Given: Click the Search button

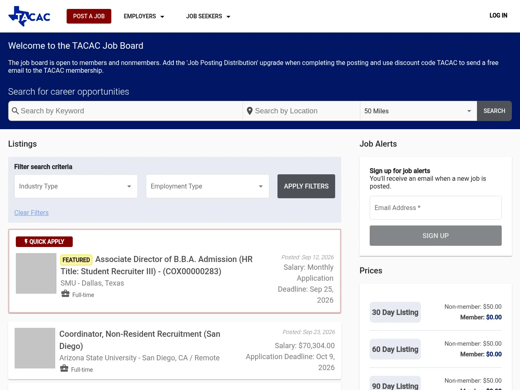Looking at the screenshot, I should pyautogui.click(x=494, y=111).
